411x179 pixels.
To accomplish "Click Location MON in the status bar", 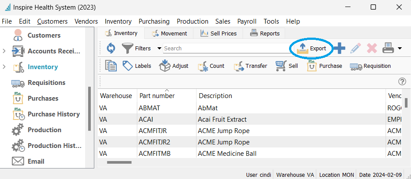I will (x=336, y=175).
